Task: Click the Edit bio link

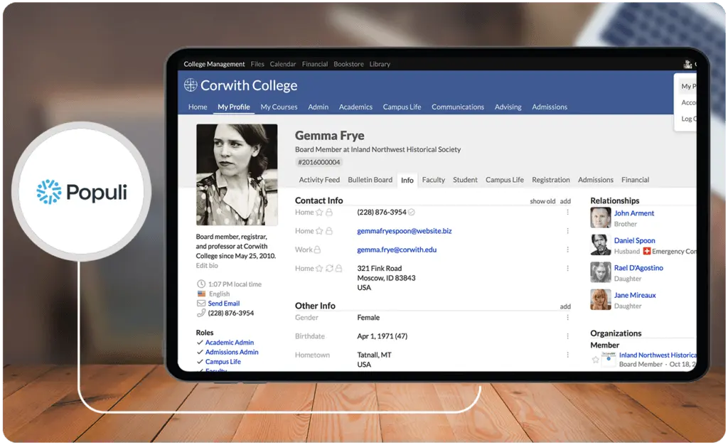Action: (207, 265)
